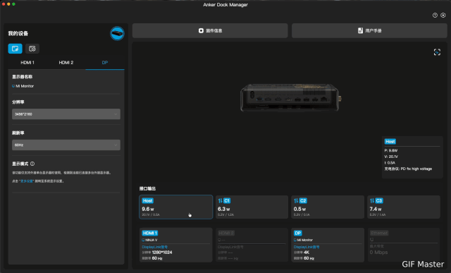Click the monitor icon beside NINJA V

coord(143,240)
